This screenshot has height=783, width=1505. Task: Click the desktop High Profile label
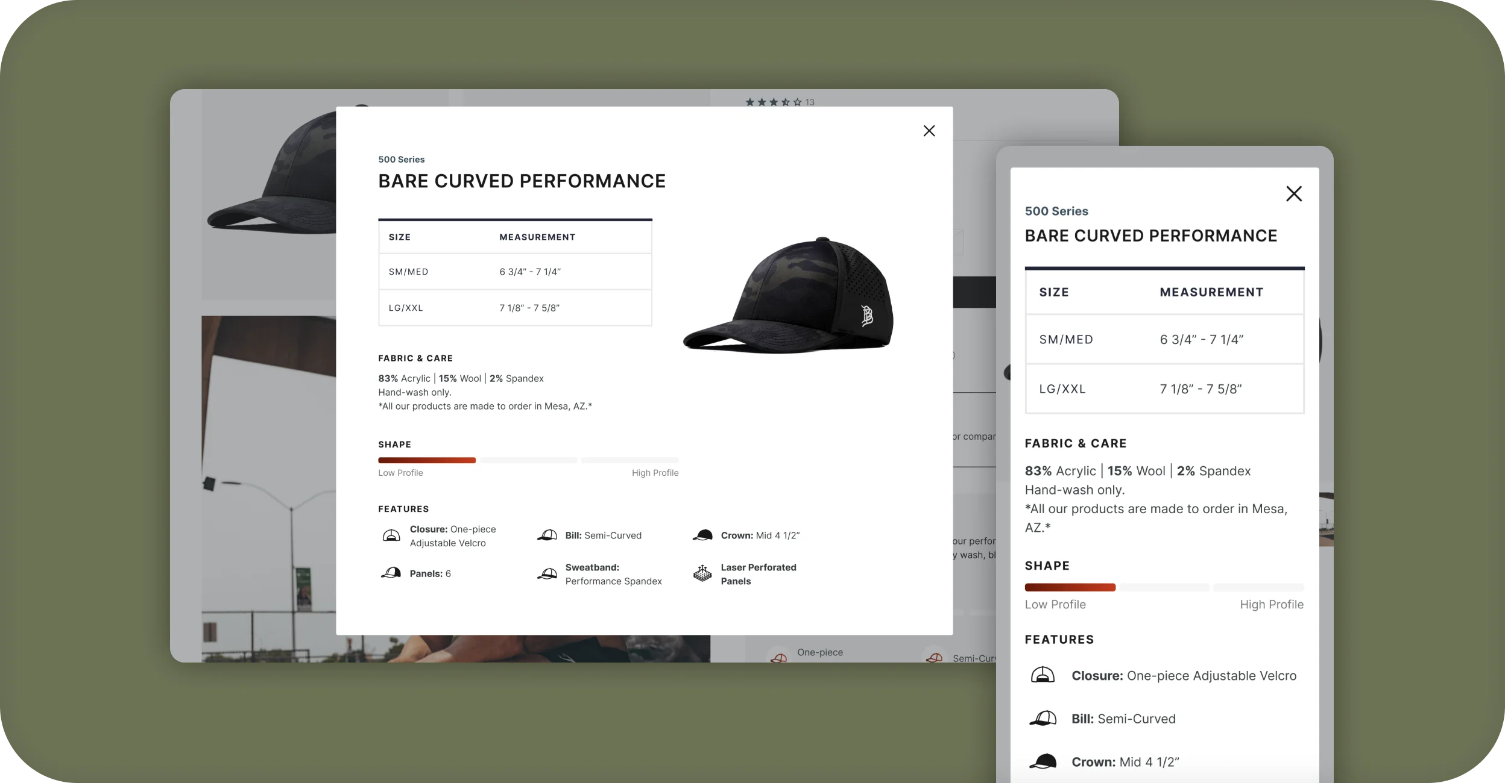[x=655, y=473]
